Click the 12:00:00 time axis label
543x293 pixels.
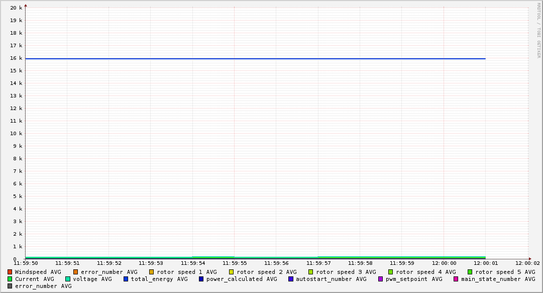tap(444, 263)
